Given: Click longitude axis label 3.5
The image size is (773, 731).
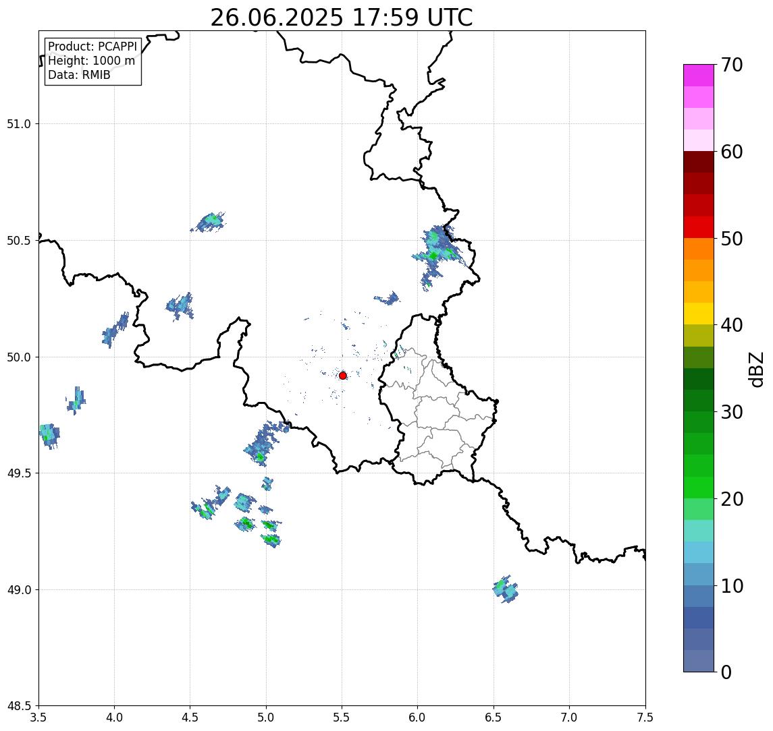Looking at the screenshot, I should click(x=38, y=718).
